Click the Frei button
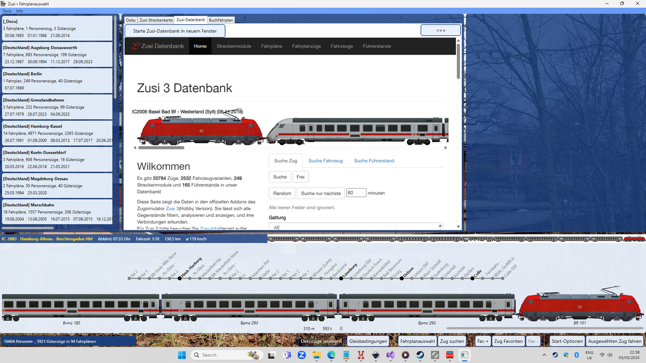 (300, 177)
